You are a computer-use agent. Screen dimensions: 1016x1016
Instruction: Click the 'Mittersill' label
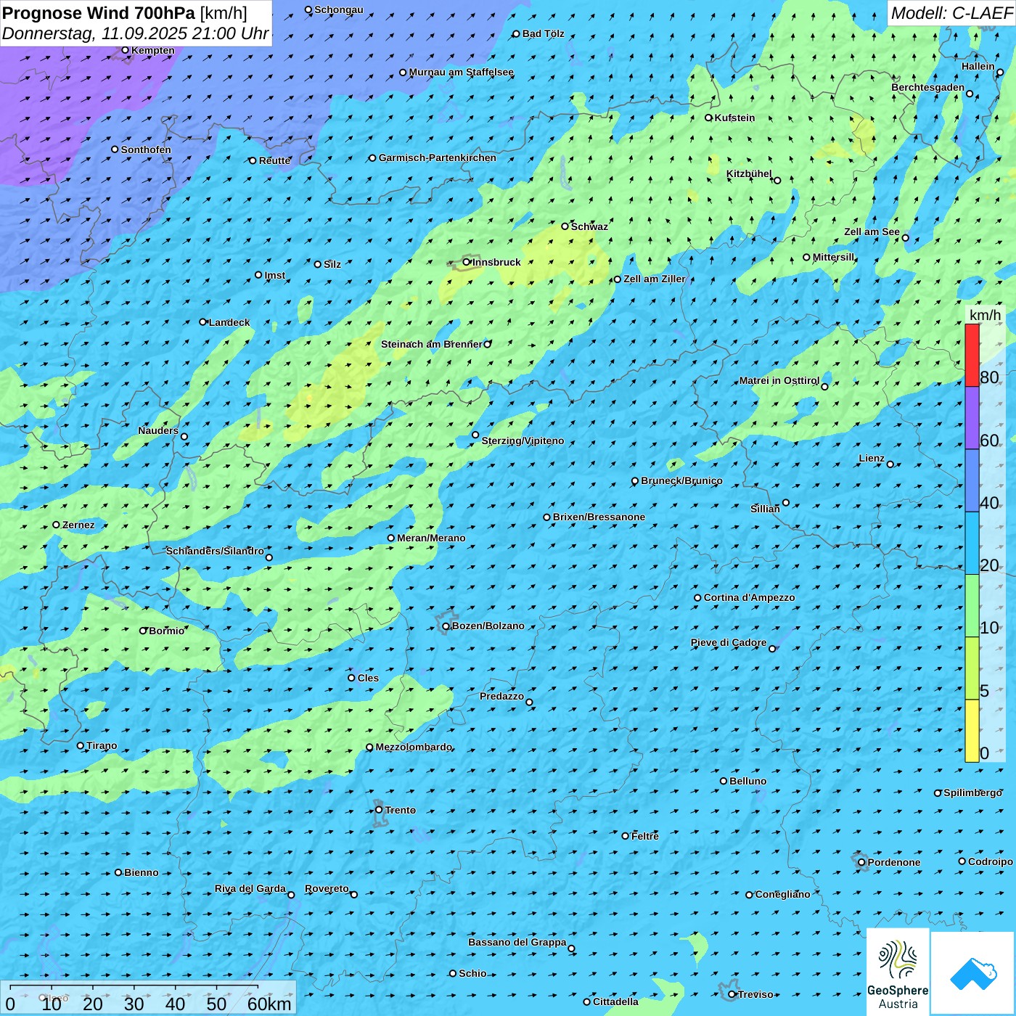point(833,257)
